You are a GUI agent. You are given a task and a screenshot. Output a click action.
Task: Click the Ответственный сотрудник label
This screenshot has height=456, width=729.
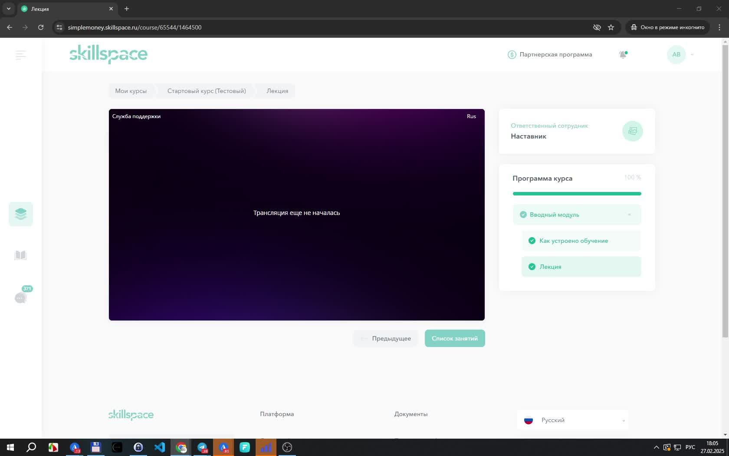point(549,126)
